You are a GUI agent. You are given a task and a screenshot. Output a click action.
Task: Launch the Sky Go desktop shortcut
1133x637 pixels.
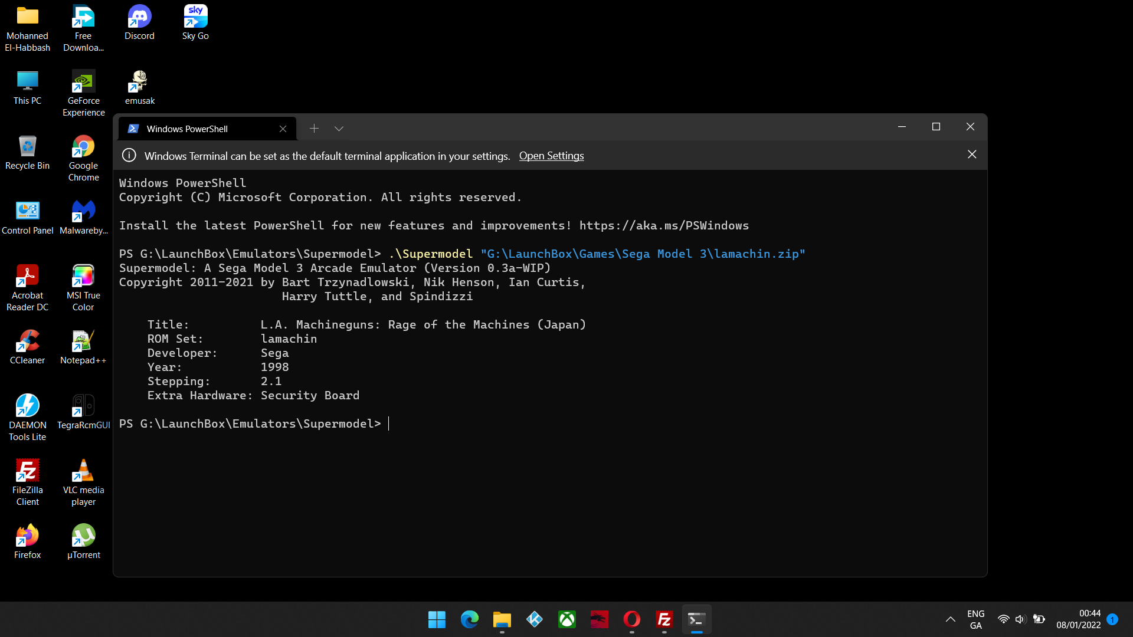[195, 24]
